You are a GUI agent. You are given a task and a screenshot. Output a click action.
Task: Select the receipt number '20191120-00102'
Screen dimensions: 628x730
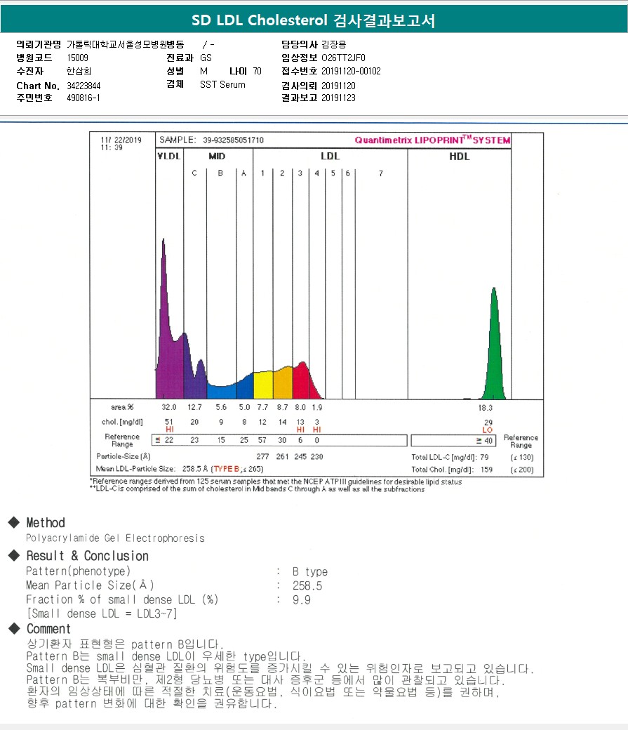(x=351, y=71)
